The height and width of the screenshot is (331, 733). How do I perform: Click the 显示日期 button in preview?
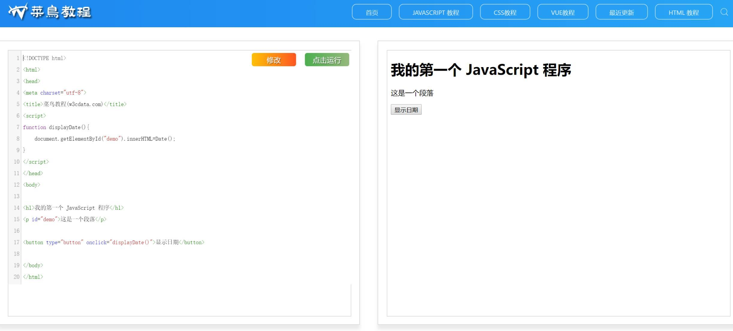point(406,110)
